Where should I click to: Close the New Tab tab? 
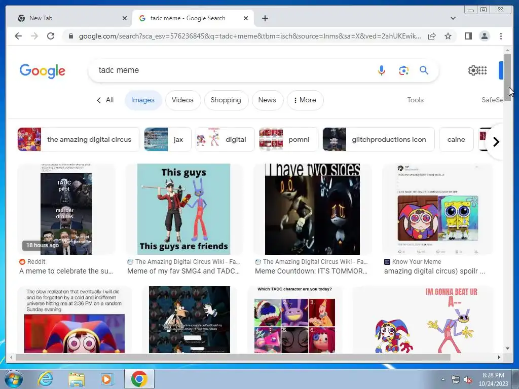(125, 18)
